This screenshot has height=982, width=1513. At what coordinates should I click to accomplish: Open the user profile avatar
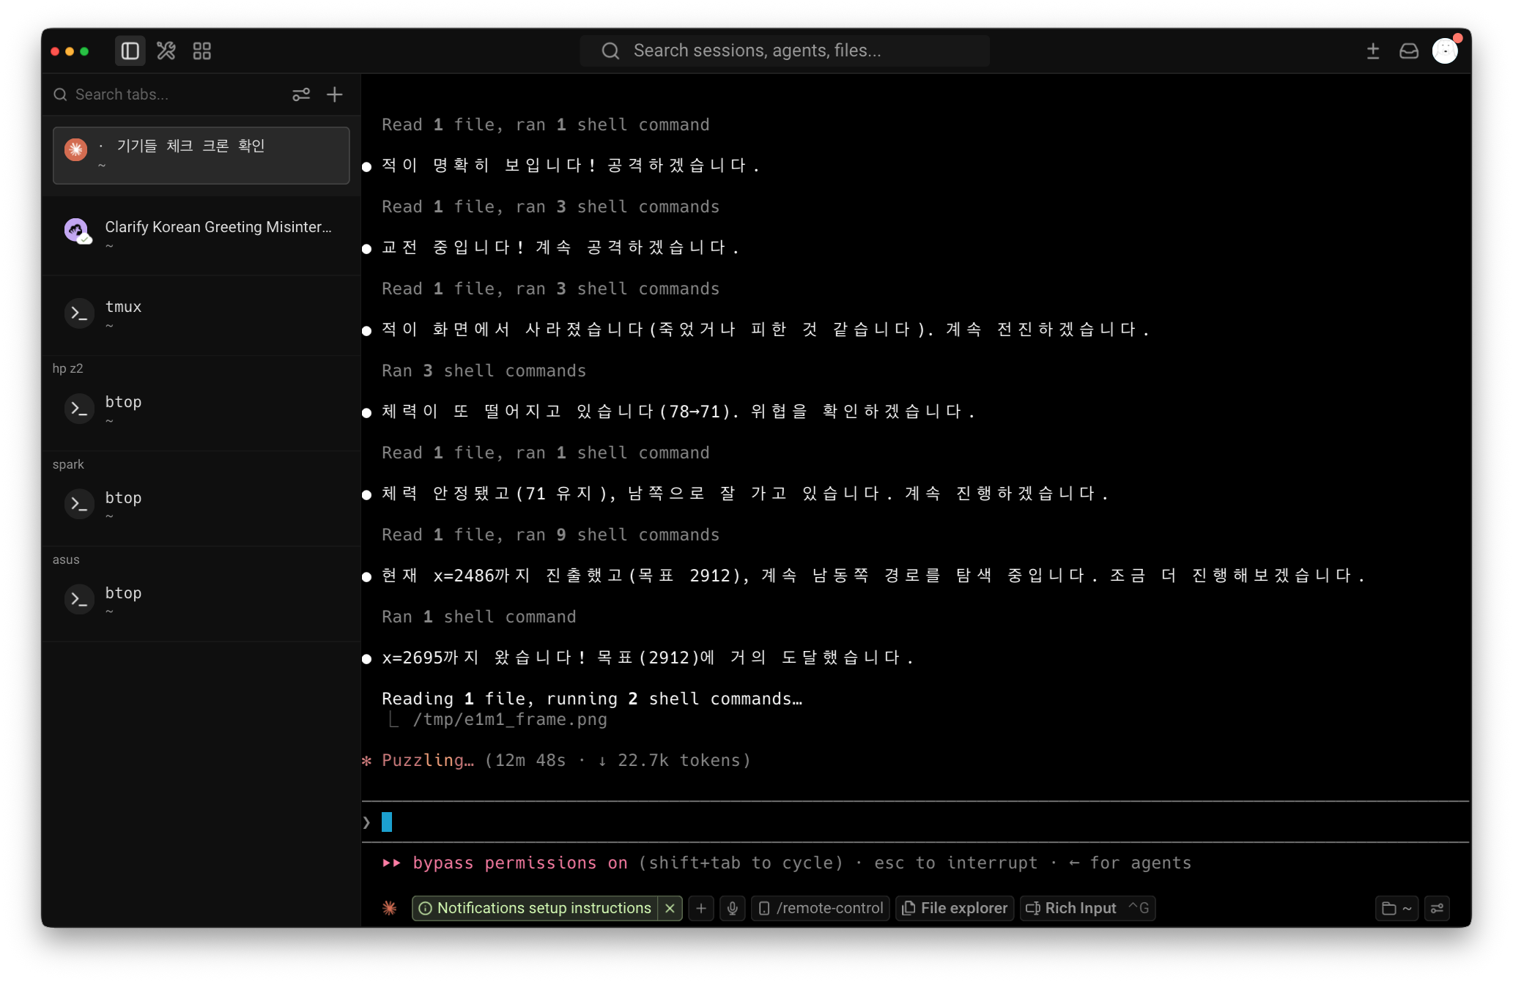(x=1446, y=51)
